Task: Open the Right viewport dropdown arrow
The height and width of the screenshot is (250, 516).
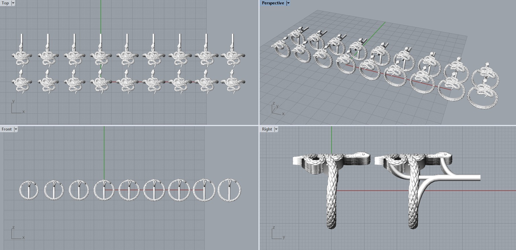Action: [276, 129]
